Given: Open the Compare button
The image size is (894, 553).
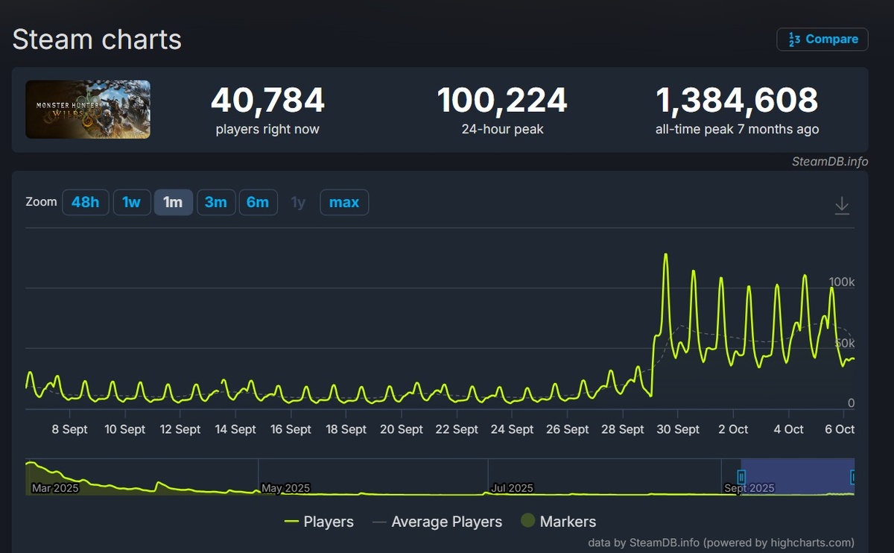Looking at the screenshot, I should tap(822, 39).
